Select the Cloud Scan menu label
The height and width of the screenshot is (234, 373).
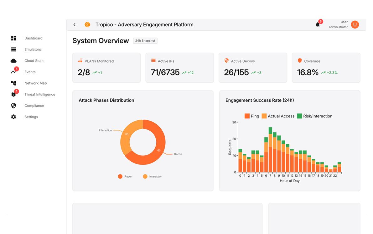tap(34, 61)
